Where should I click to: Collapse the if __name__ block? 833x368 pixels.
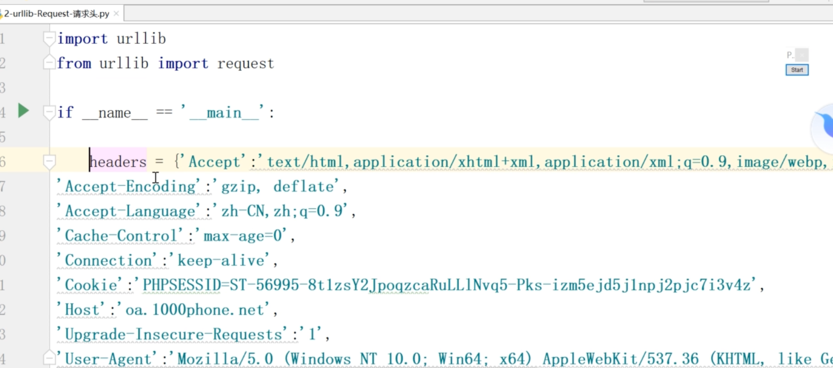tap(49, 112)
